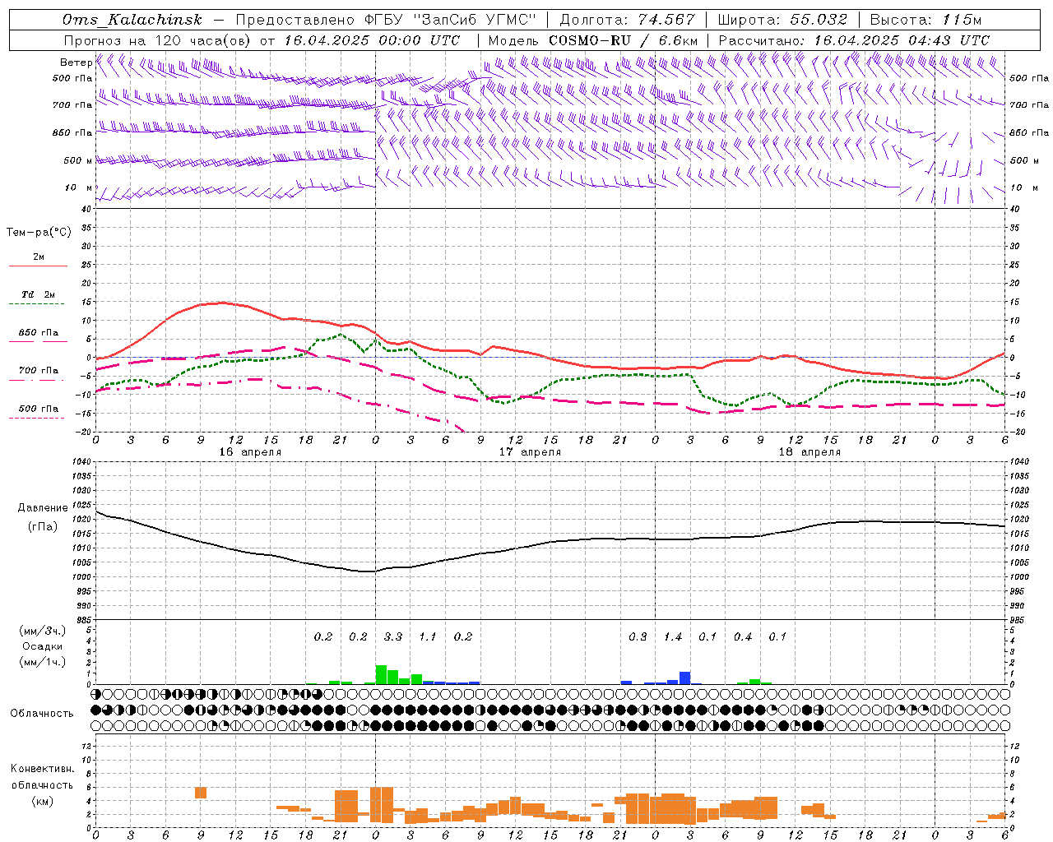This screenshot has height=842, width=1053.
Task: Select the latitude value 55.032
Action: (819, 20)
